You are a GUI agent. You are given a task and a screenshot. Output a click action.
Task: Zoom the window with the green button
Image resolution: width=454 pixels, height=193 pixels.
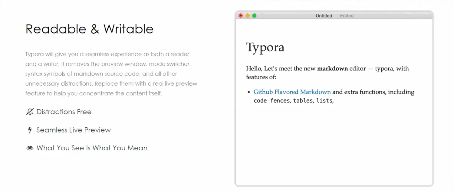tap(254, 16)
